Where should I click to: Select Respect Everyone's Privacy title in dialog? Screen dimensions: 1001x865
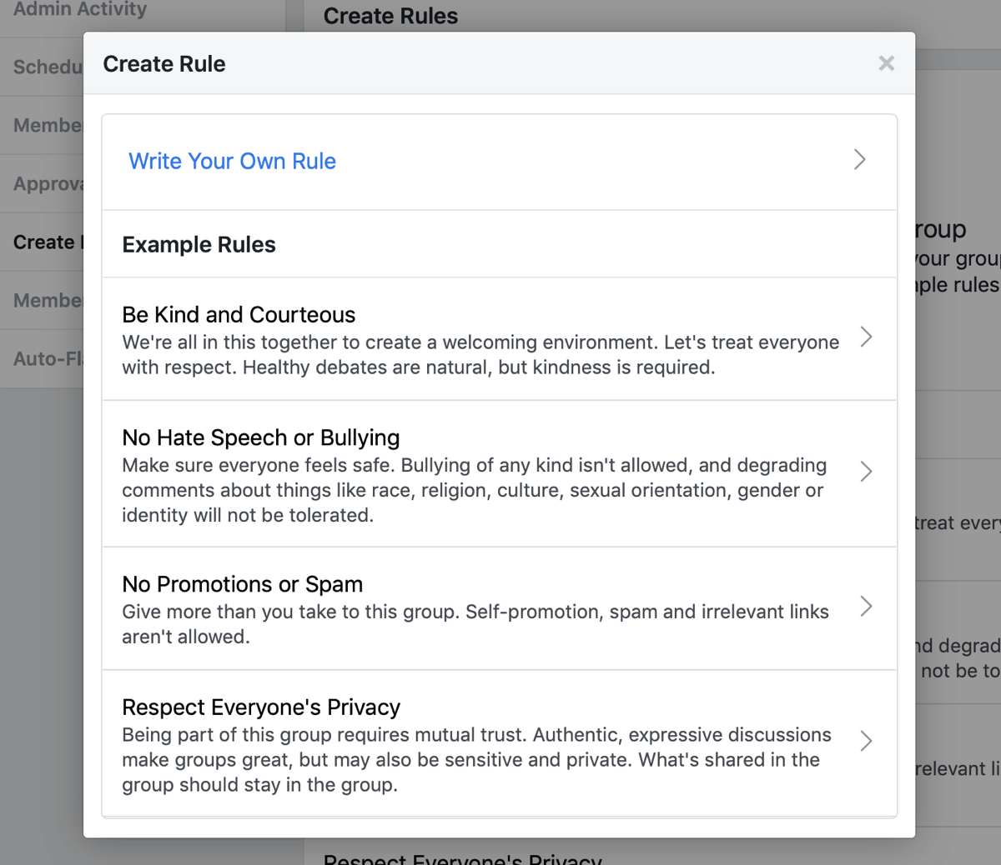[260, 707]
